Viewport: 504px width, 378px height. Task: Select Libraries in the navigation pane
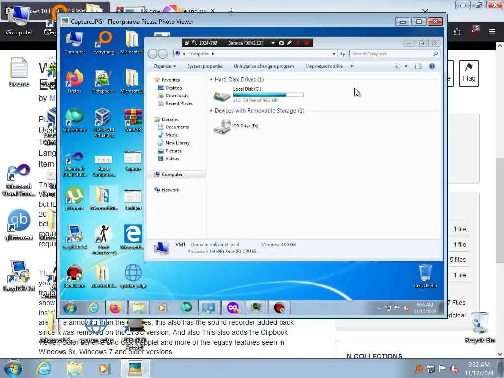(x=170, y=119)
